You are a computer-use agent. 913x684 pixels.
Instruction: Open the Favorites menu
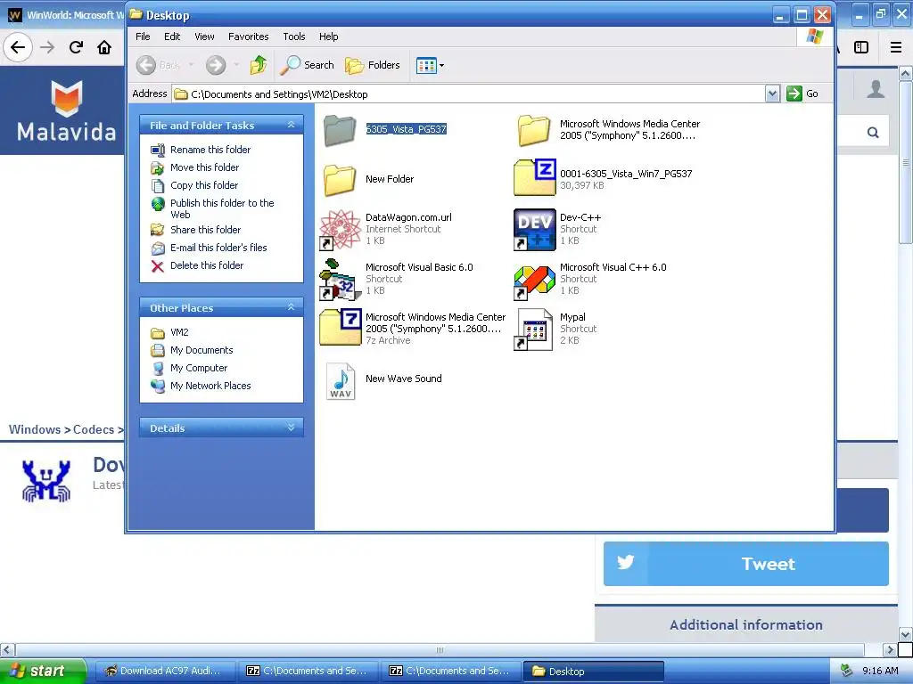coord(249,37)
